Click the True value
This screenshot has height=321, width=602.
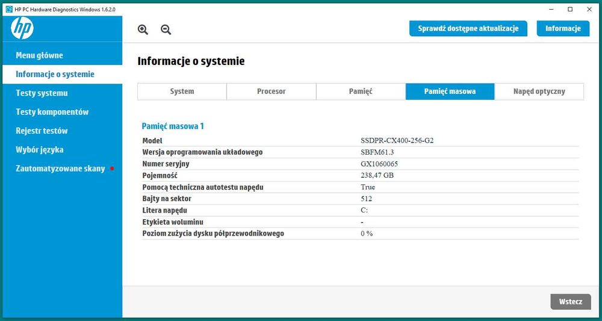[x=368, y=187]
